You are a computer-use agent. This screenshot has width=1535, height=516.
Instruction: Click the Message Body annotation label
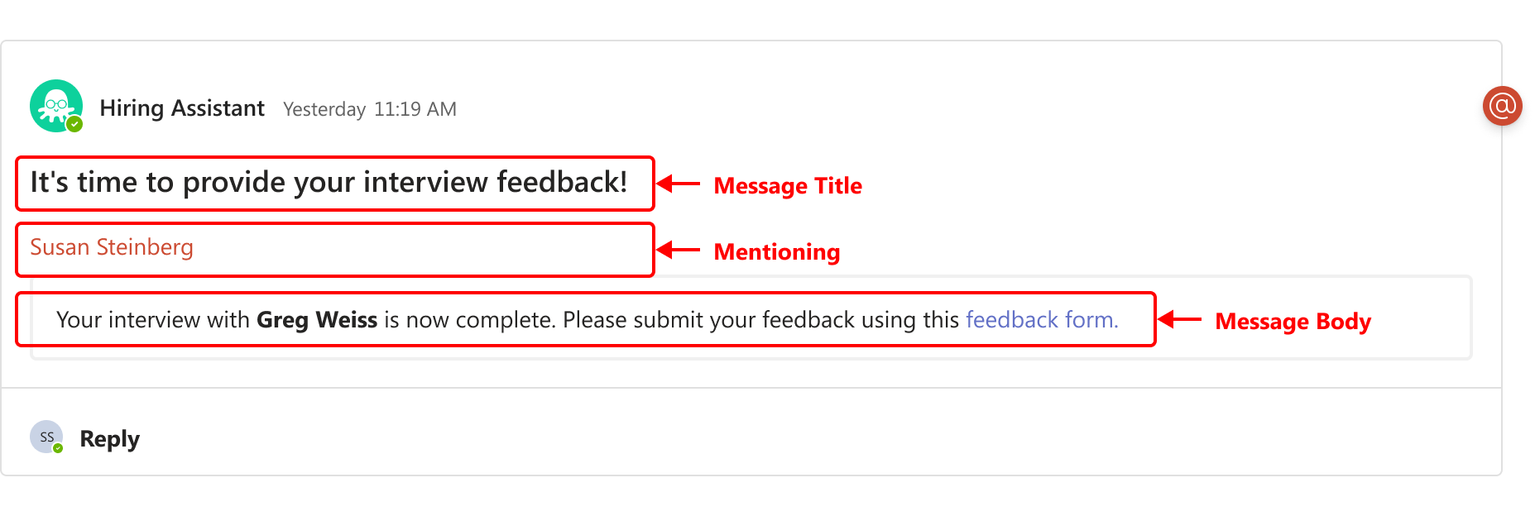pyautogui.click(x=1293, y=322)
